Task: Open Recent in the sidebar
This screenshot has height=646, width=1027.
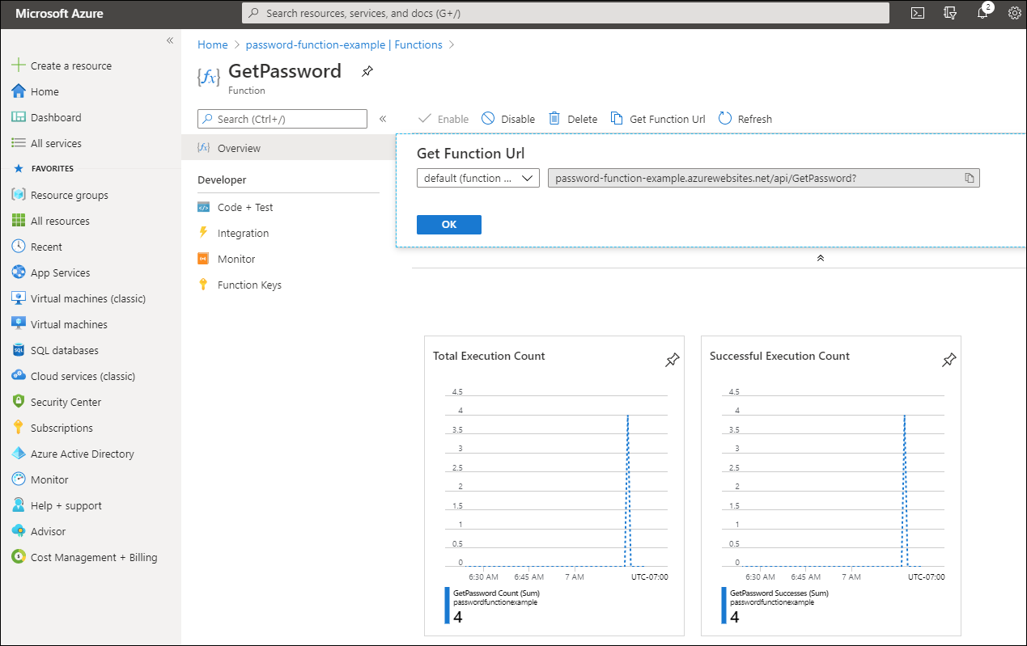Action: pyautogui.click(x=46, y=247)
